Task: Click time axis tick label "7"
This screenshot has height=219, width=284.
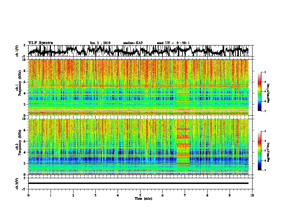Action: (185, 195)
